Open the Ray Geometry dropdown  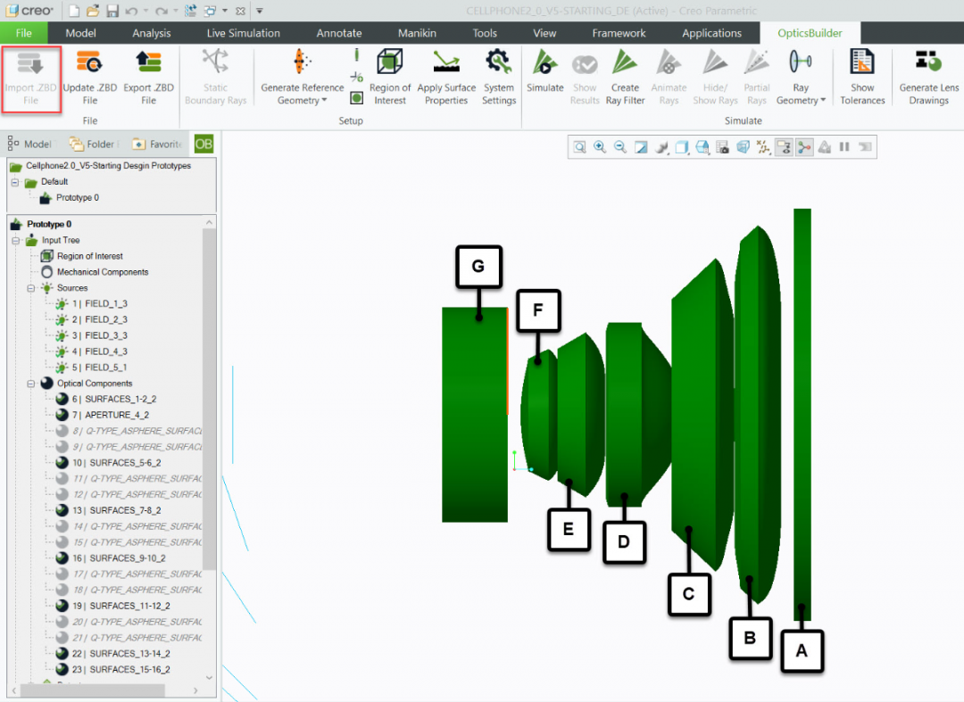click(x=801, y=95)
